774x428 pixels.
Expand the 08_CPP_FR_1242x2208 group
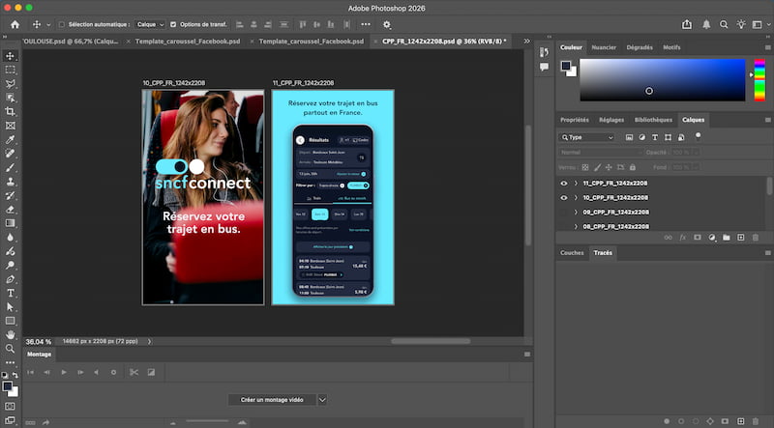coord(576,226)
